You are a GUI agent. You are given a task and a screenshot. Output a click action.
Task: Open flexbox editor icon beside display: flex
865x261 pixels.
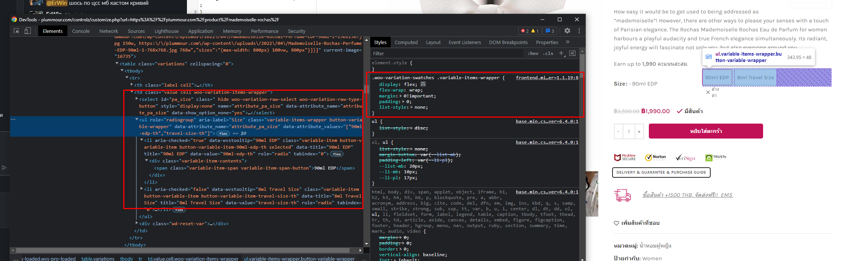pyautogui.click(x=423, y=84)
